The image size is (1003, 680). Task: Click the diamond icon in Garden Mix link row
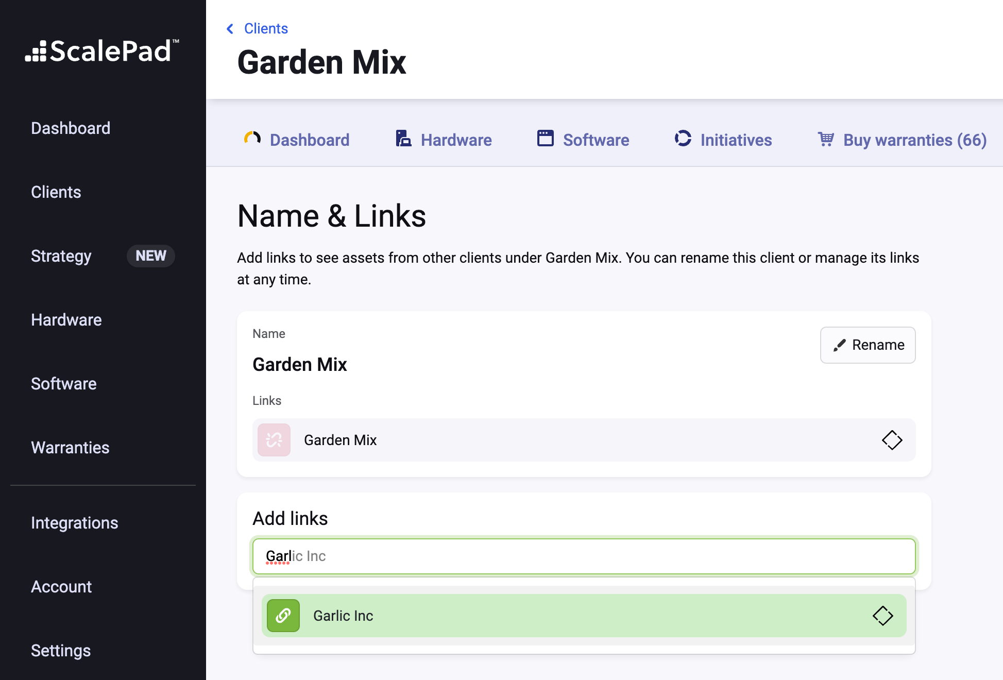point(892,440)
